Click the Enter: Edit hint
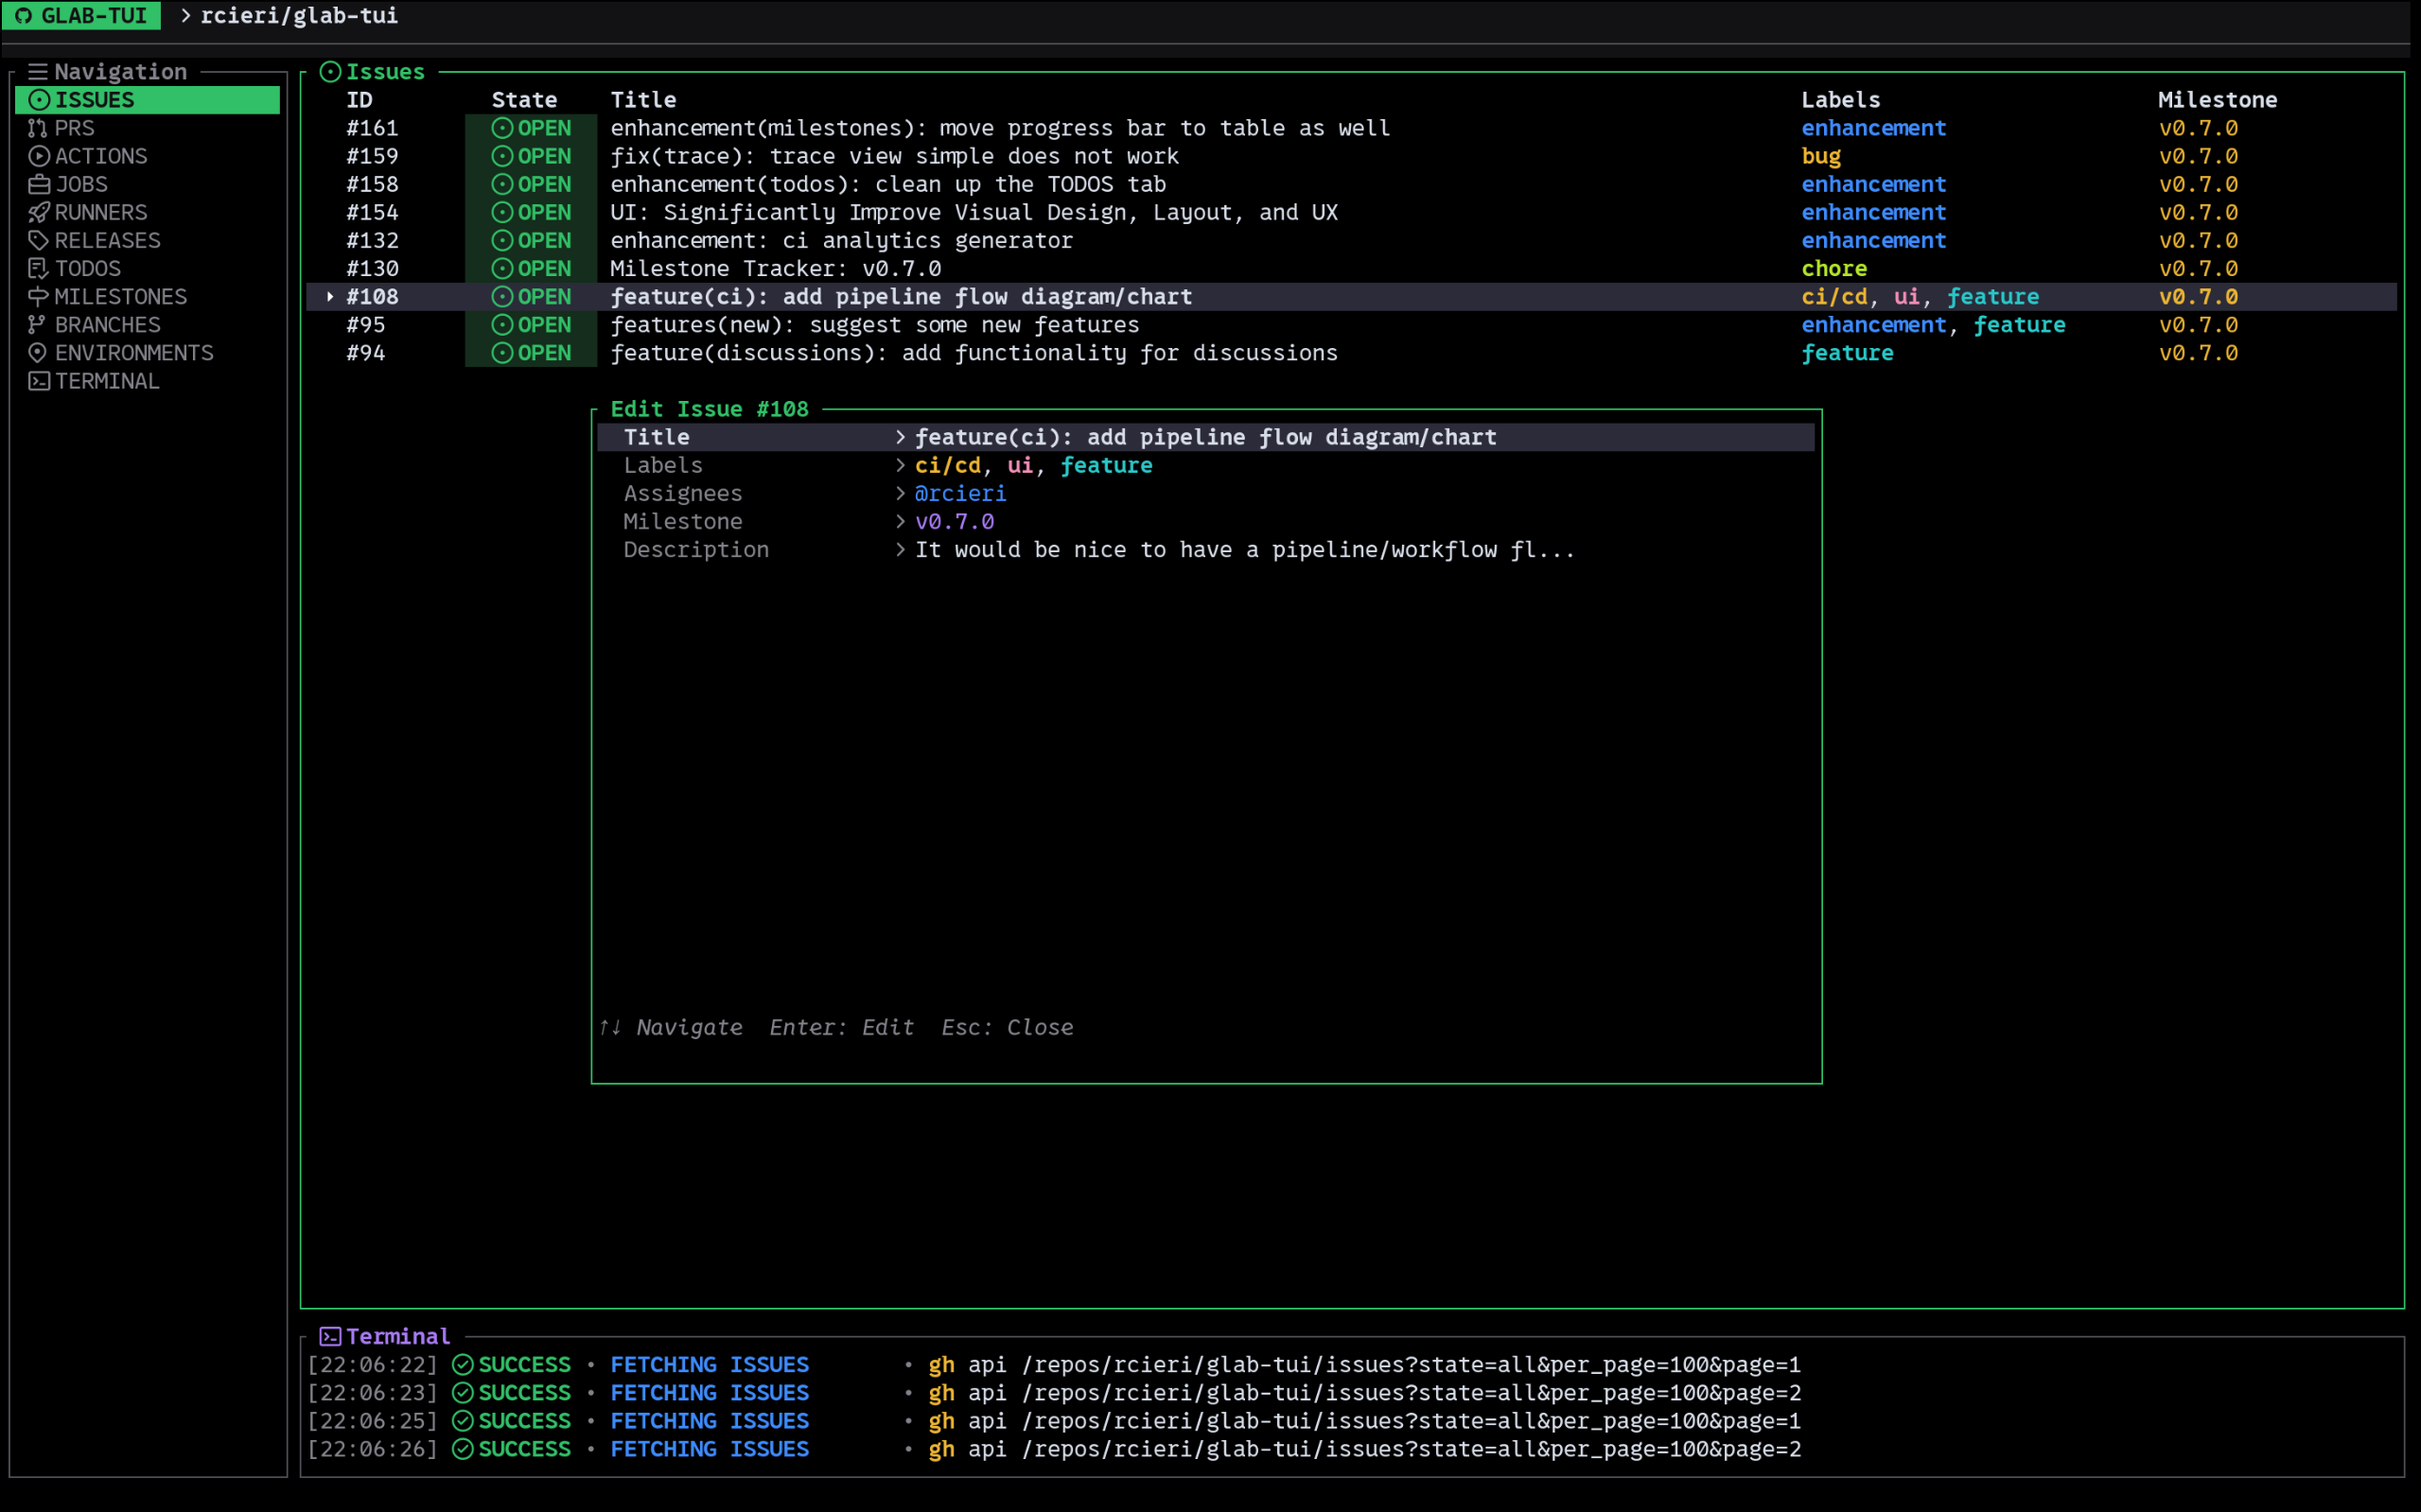2421x1512 pixels. pyautogui.click(x=841, y=1027)
